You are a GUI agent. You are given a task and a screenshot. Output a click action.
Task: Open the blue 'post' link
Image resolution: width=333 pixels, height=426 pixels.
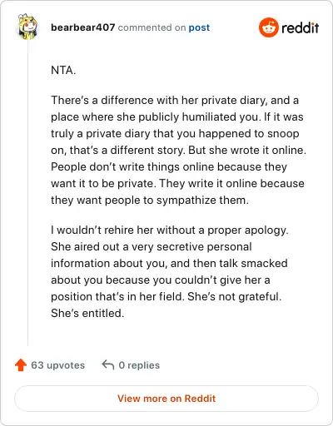199,27
